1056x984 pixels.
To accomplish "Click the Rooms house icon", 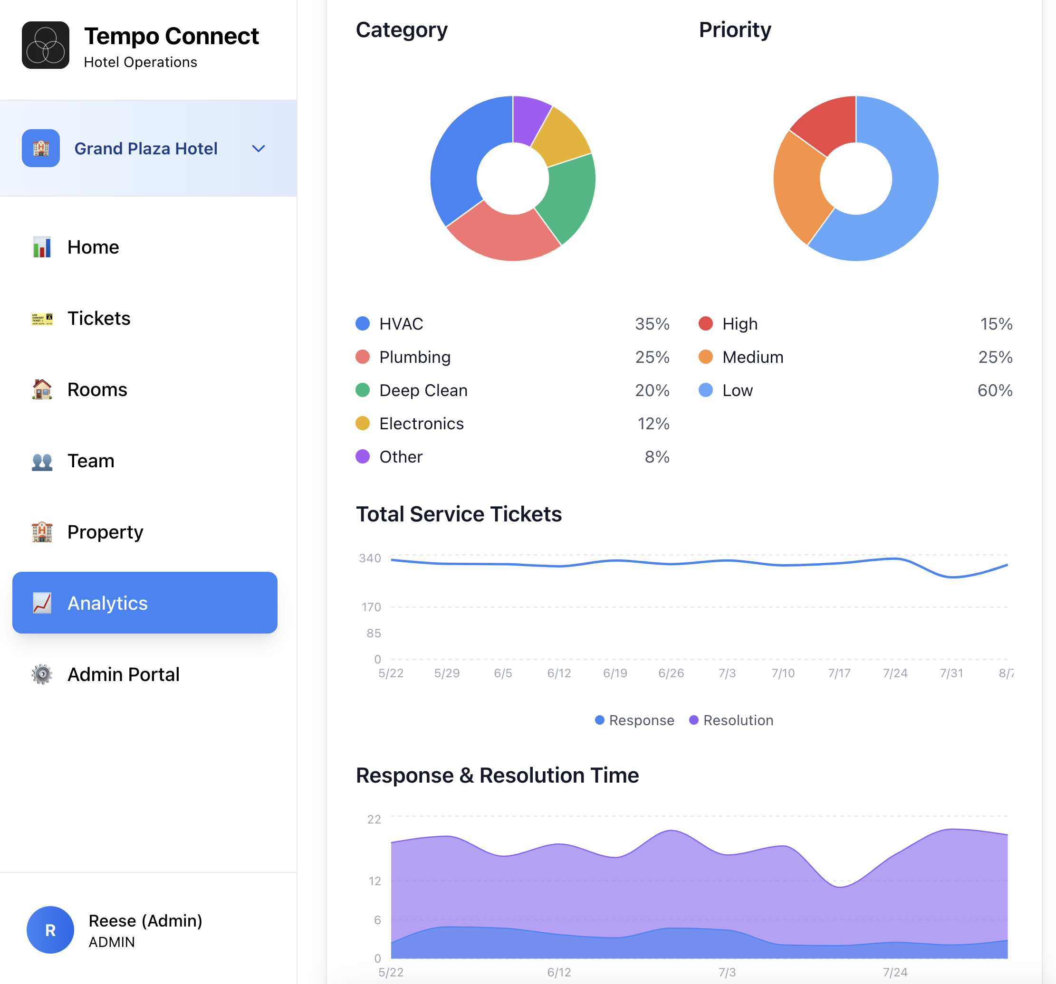I will point(42,389).
